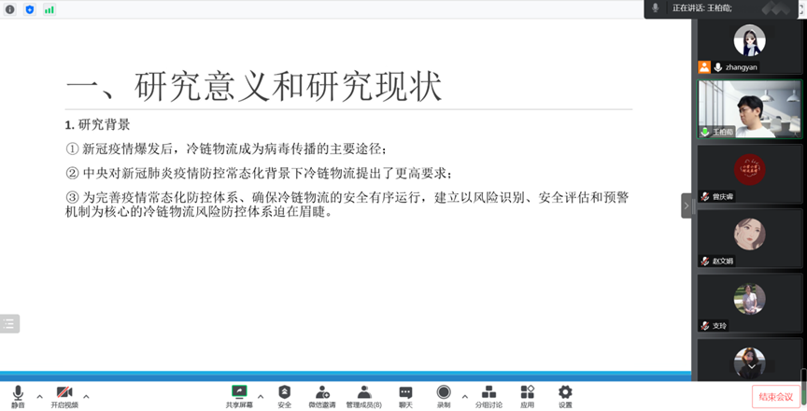Open video options arrow beside 开启视频
Screen dimensions: 807x411
coord(86,396)
